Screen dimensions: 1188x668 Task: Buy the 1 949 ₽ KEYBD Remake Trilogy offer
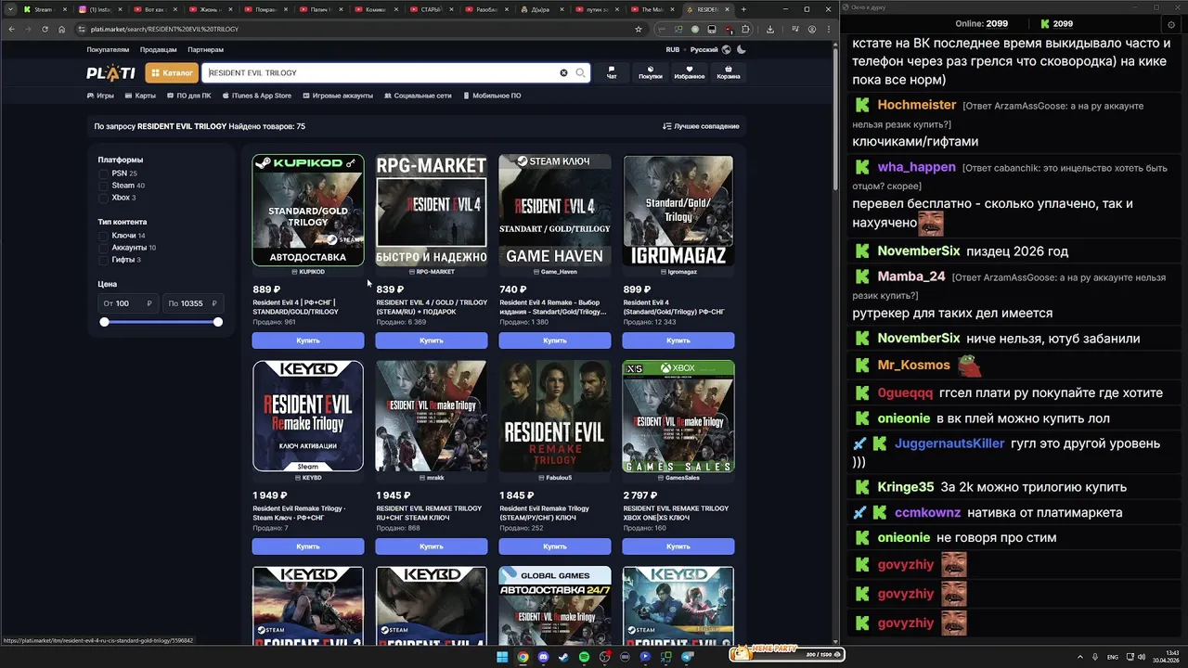tap(308, 546)
